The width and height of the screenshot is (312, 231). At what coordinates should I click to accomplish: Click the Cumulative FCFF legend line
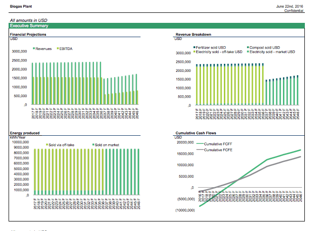tap(200, 144)
